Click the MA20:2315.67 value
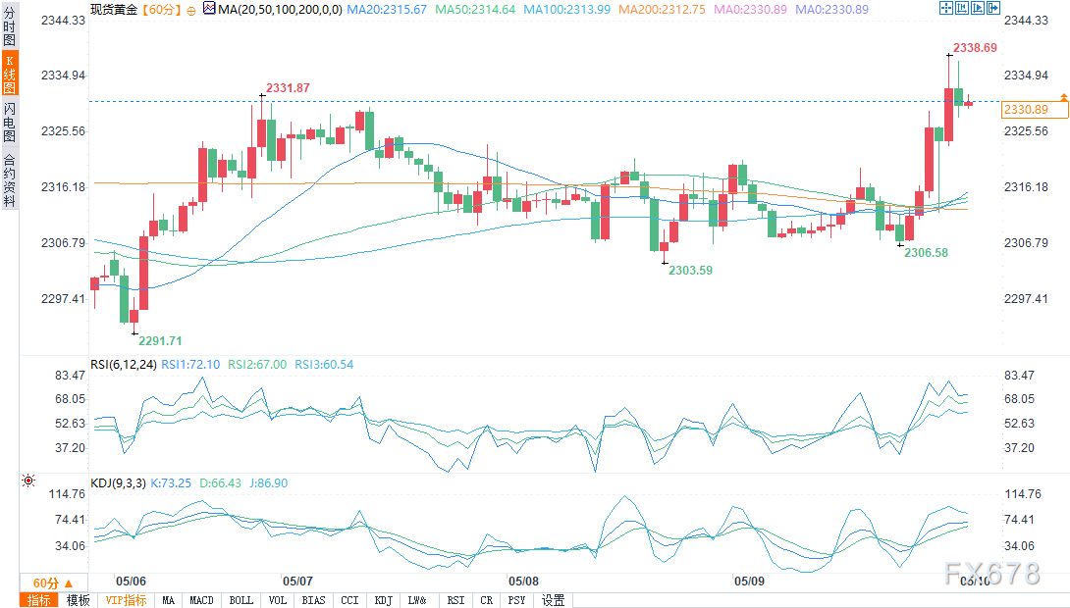The height and width of the screenshot is (608, 1070). coord(387,10)
